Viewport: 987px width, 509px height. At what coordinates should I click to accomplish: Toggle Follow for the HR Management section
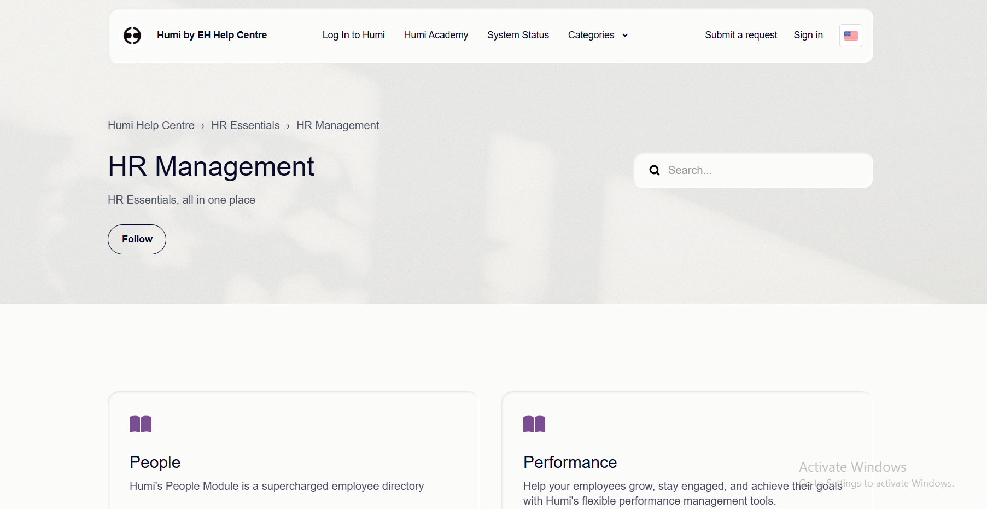137,239
